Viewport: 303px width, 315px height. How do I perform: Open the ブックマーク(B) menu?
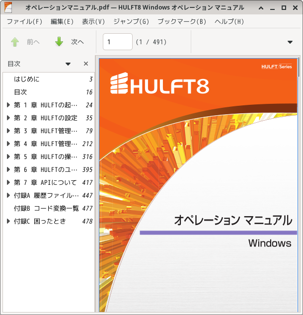pos(182,21)
